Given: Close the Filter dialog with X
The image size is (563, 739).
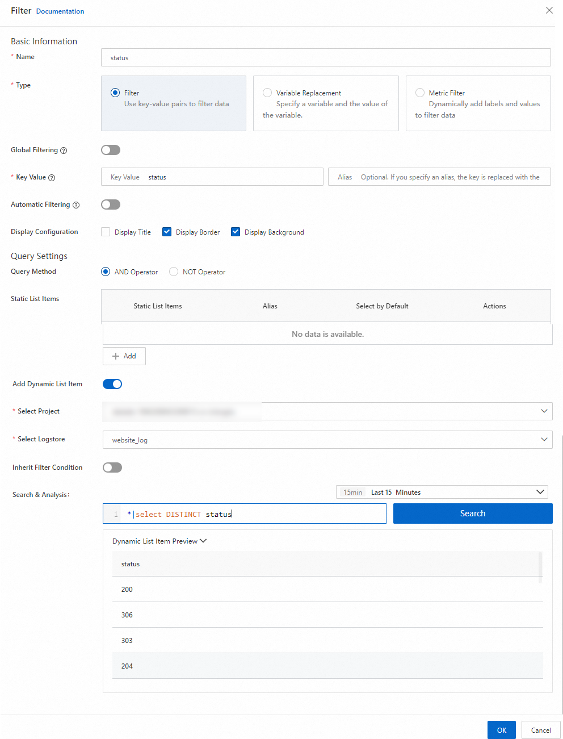Looking at the screenshot, I should 549,10.
